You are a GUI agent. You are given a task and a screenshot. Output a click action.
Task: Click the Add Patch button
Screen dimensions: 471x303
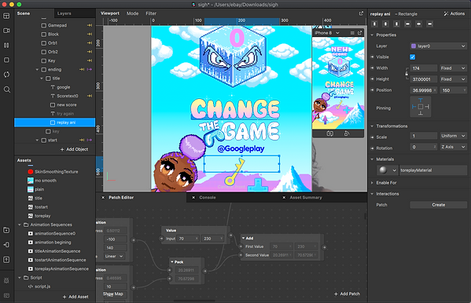[347, 294]
